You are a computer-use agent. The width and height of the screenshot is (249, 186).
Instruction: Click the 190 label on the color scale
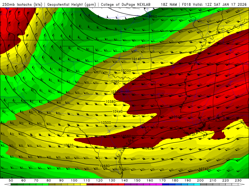point(188,180)
